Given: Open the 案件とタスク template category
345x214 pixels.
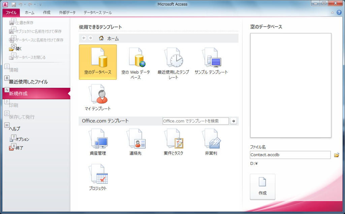Looking at the screenshot, I should (174, 142).
